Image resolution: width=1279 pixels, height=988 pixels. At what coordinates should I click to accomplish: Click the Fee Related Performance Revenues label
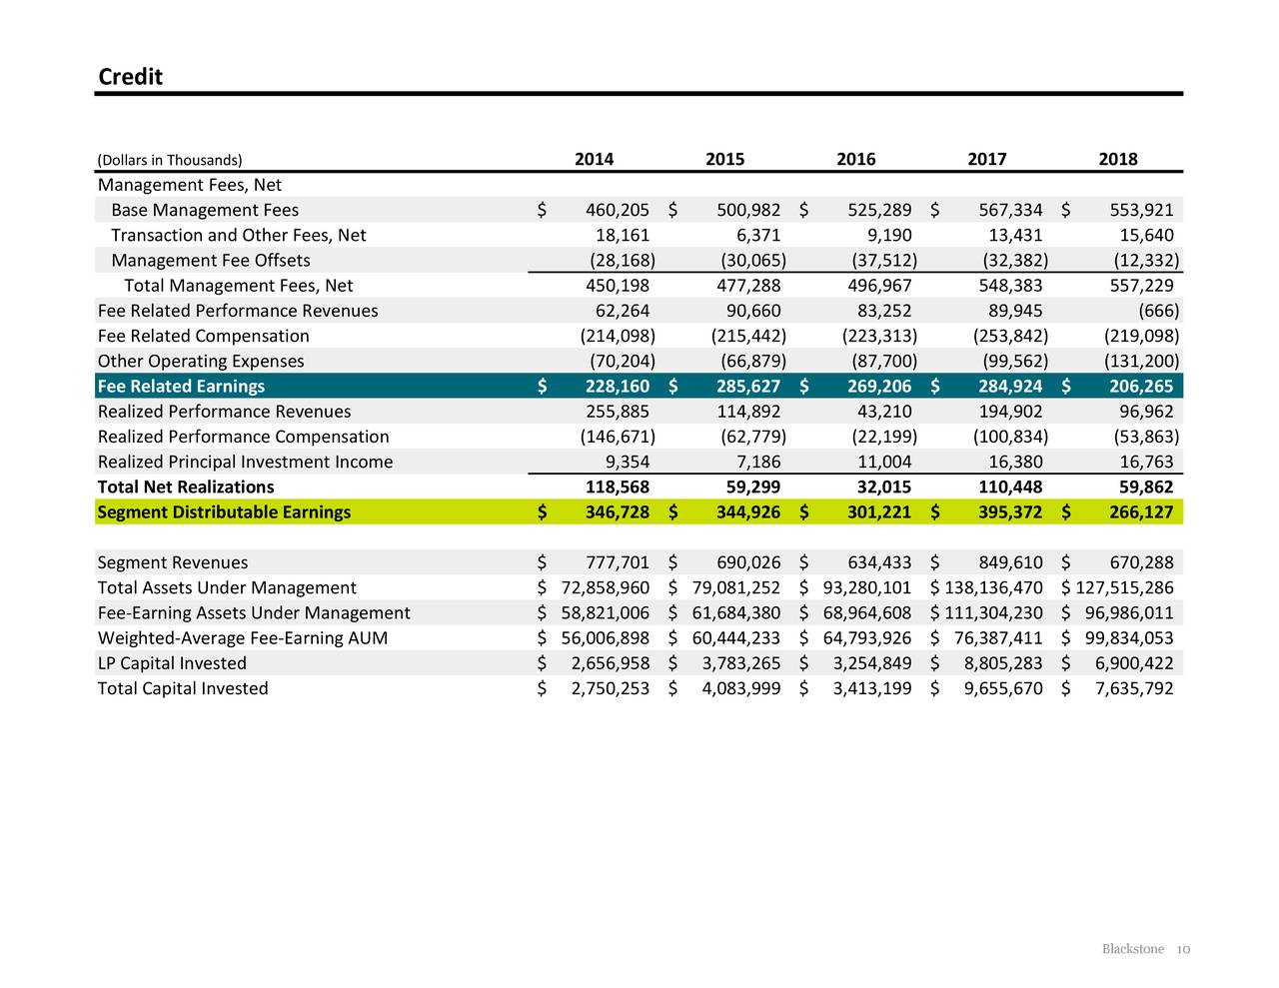[237, 310]
